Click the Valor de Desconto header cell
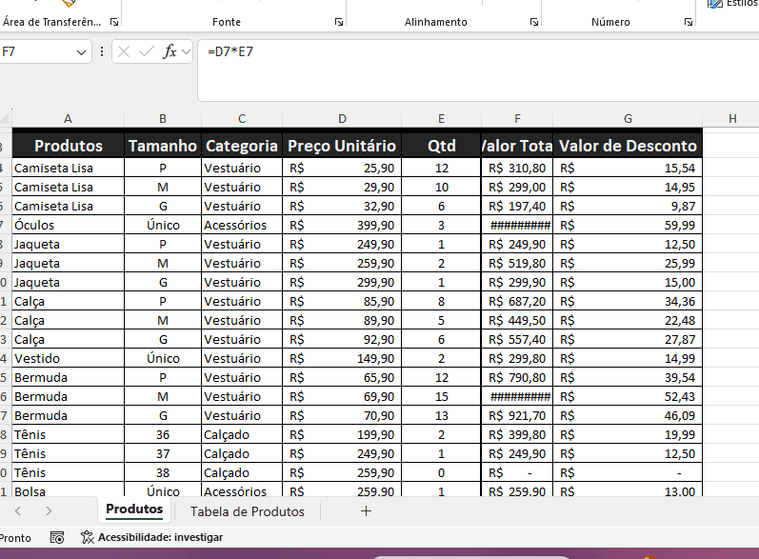 pyautogui.click(x=628, y=146)
